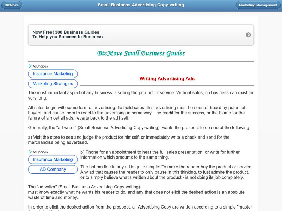Click the AdChoices triangle icon above Insurance Marketing
Image resolution: width=282 pixels, height=211 pixels.
[30, 66]
